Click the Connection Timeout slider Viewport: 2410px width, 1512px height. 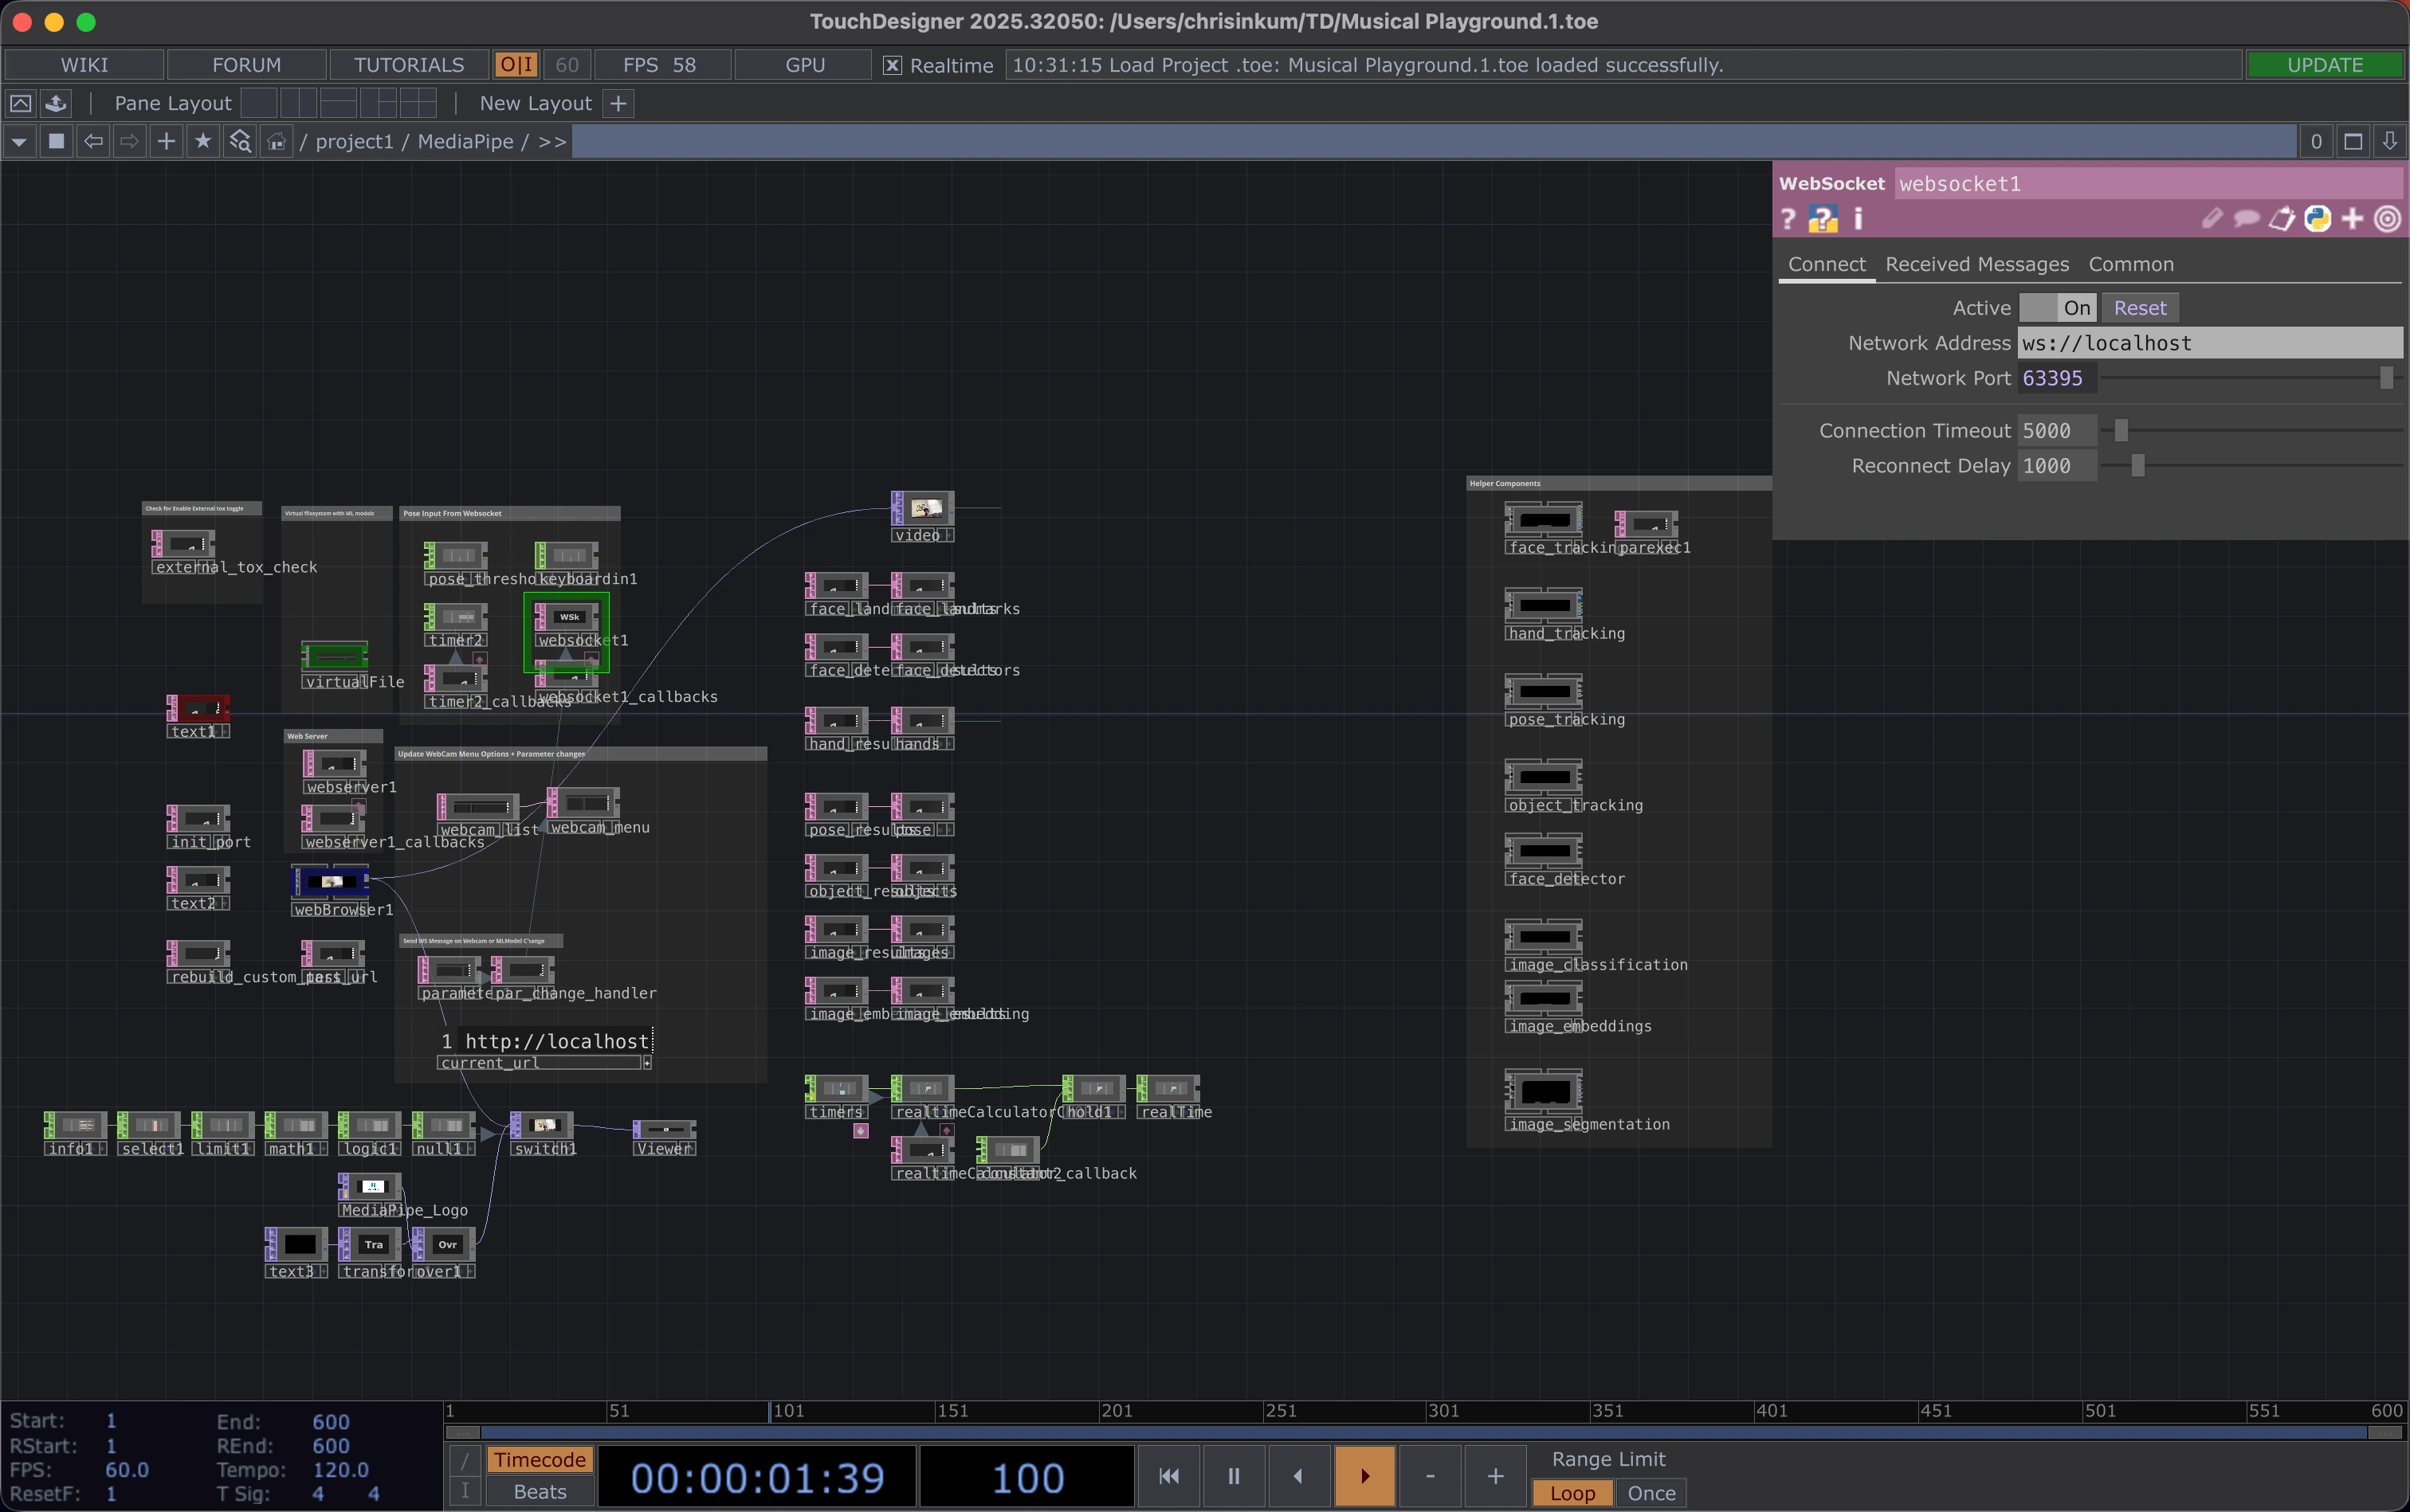pyautogui.click(x=2250, y=431)
